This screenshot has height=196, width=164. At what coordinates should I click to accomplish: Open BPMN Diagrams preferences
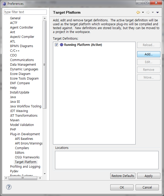[x=22, y=46]
